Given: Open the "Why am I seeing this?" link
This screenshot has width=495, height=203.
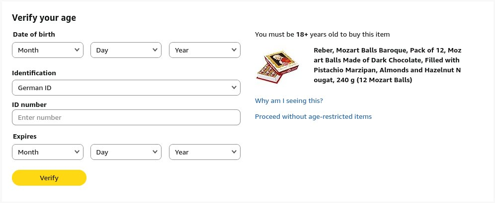Looking at the screenshot, I should tap(289, 101).
